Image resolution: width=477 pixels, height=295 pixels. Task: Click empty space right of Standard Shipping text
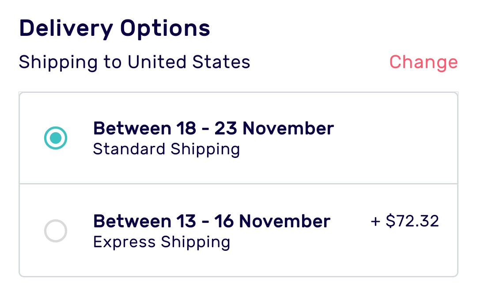click(344, 149)
